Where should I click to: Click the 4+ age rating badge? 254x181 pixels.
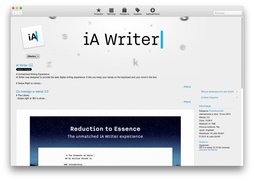pyautogui.click(x=31, y=65)
